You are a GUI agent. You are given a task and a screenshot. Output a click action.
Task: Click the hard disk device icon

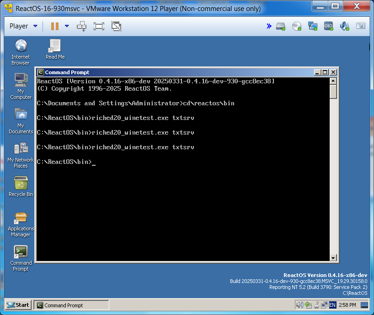coord(281,26)
